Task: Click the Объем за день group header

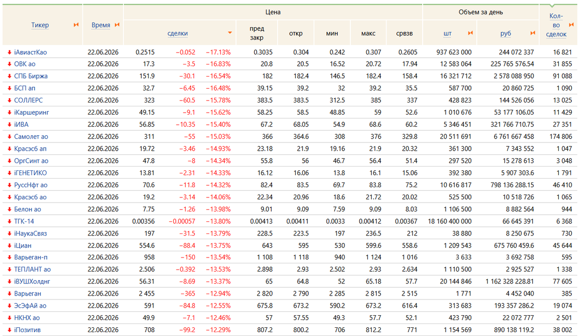Action: [481, 12]
